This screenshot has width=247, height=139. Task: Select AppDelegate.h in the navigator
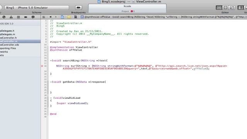(7, 31)
